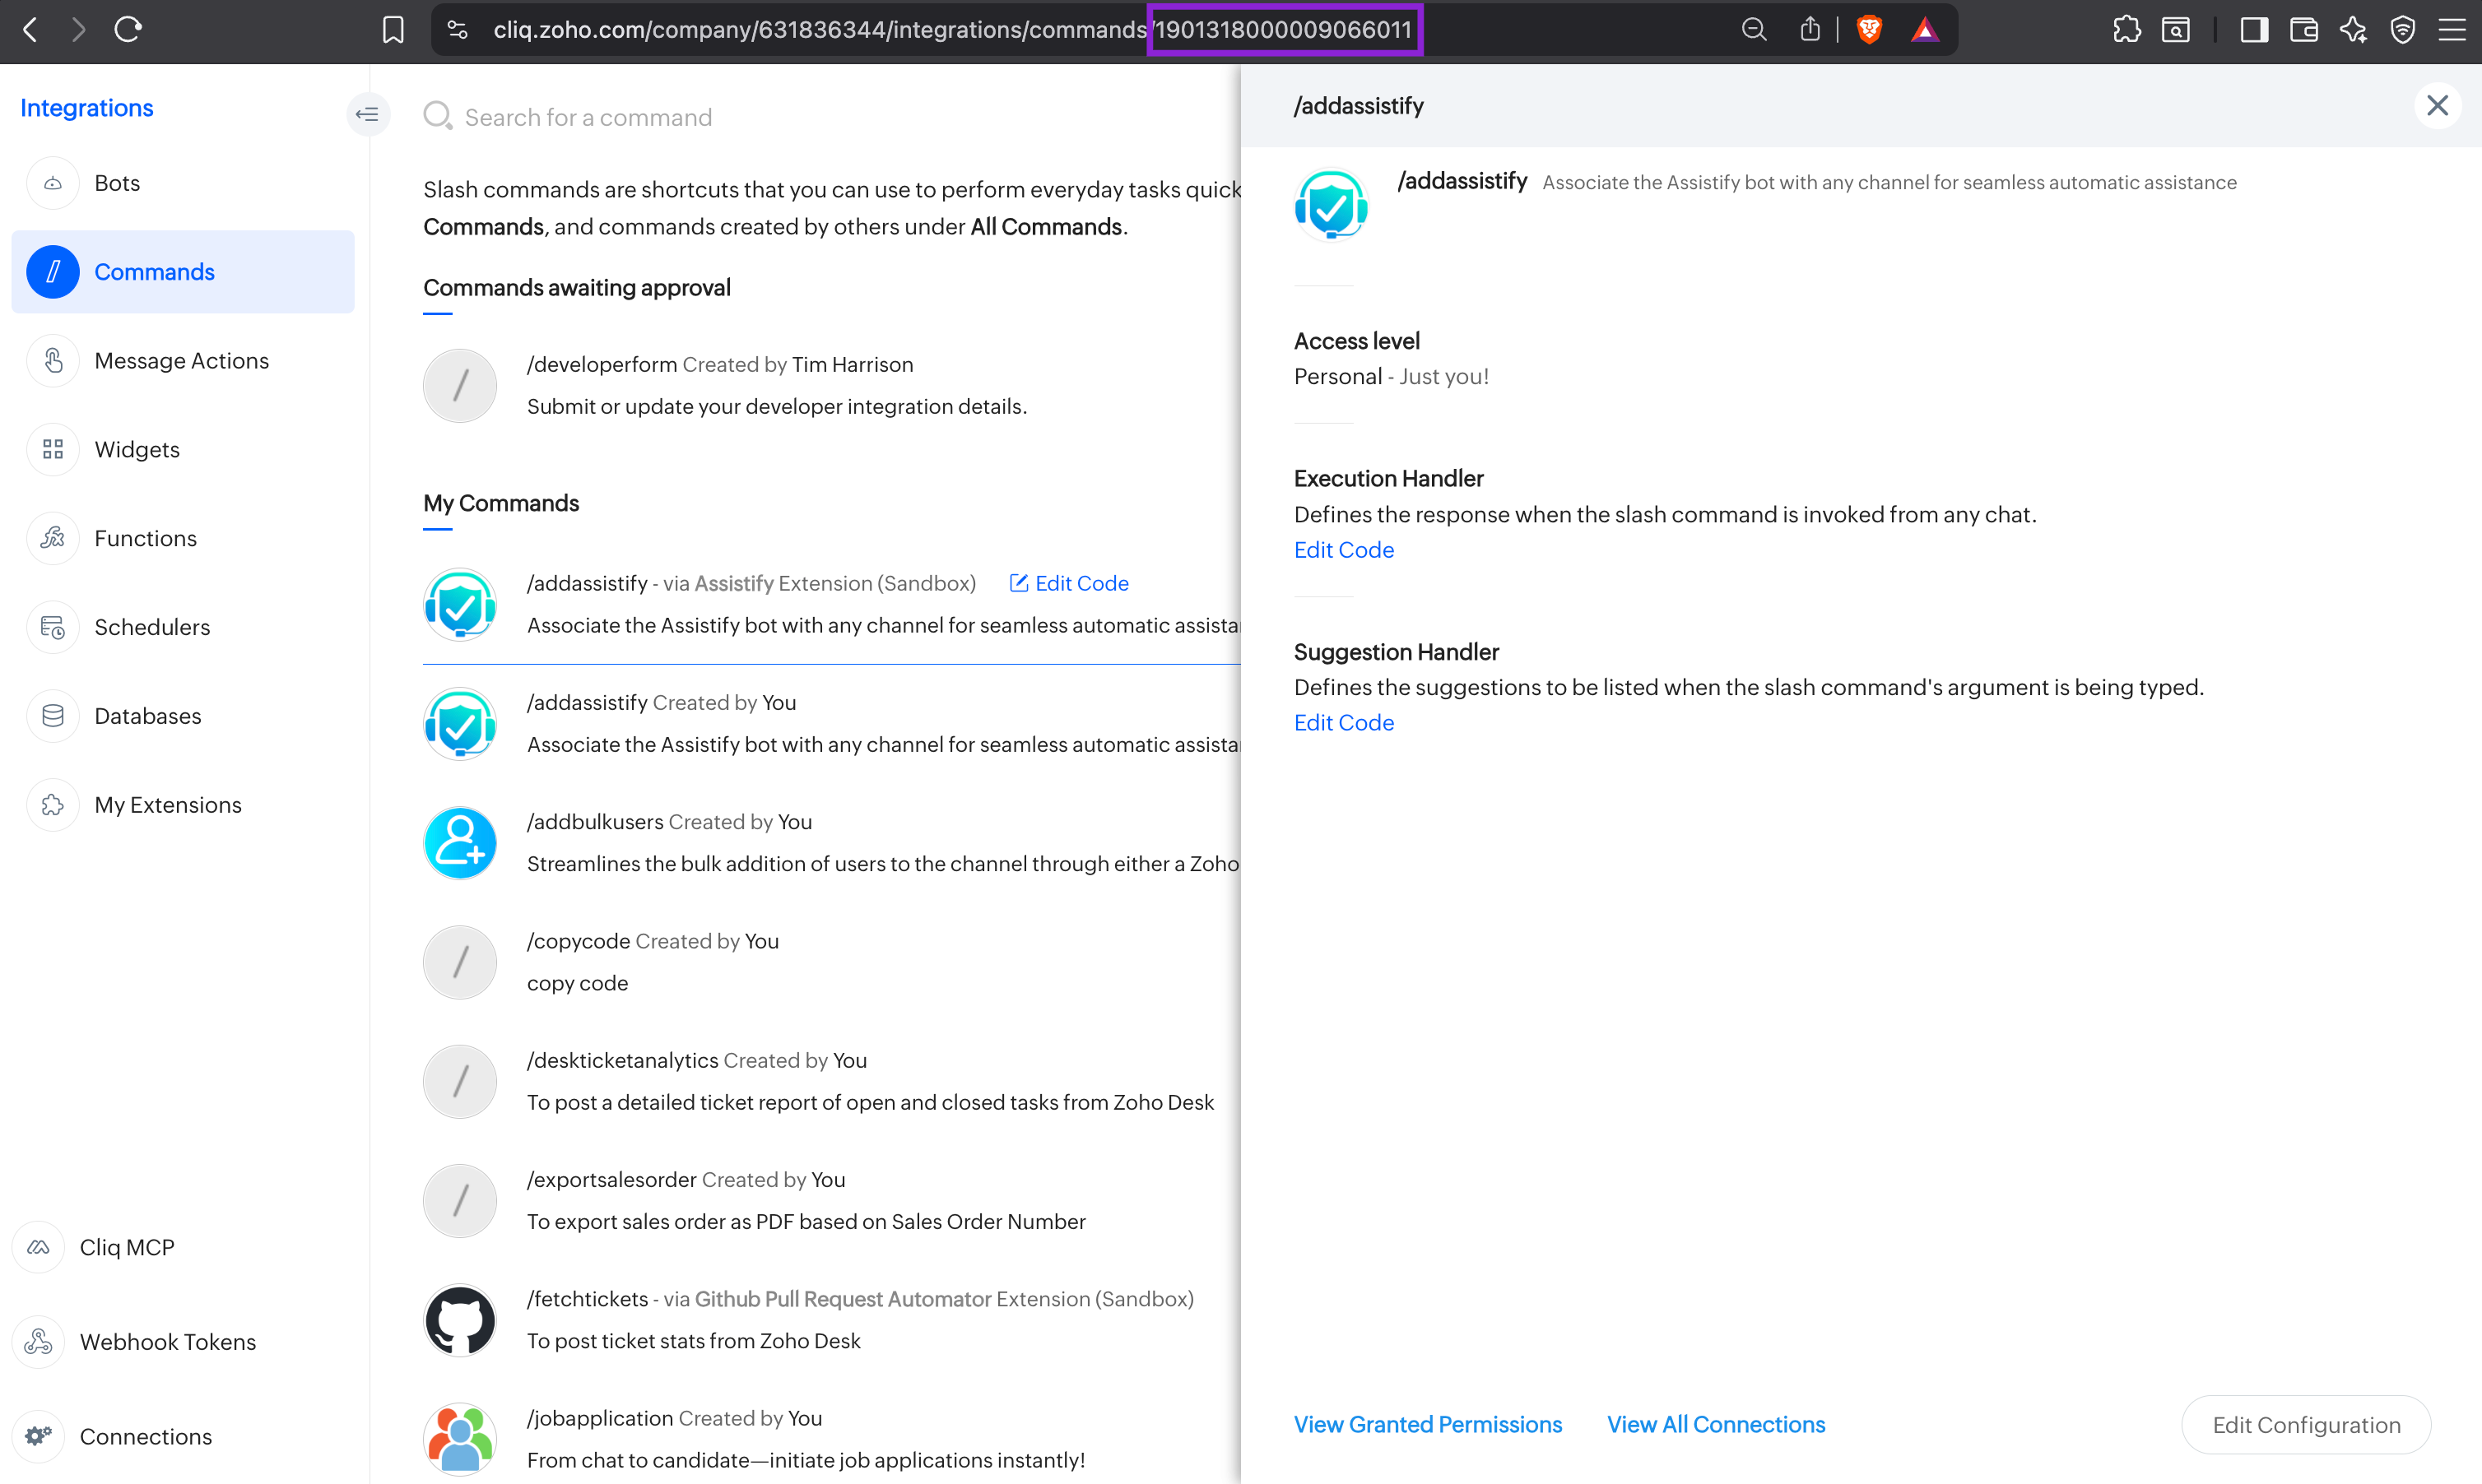Open Widgets section

pyautogui.click(x=183, y=450)
